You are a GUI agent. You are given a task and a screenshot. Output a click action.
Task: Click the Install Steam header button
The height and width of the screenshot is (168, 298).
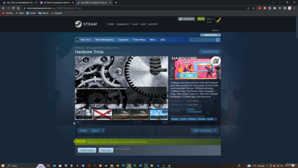[x=186, y=19]
